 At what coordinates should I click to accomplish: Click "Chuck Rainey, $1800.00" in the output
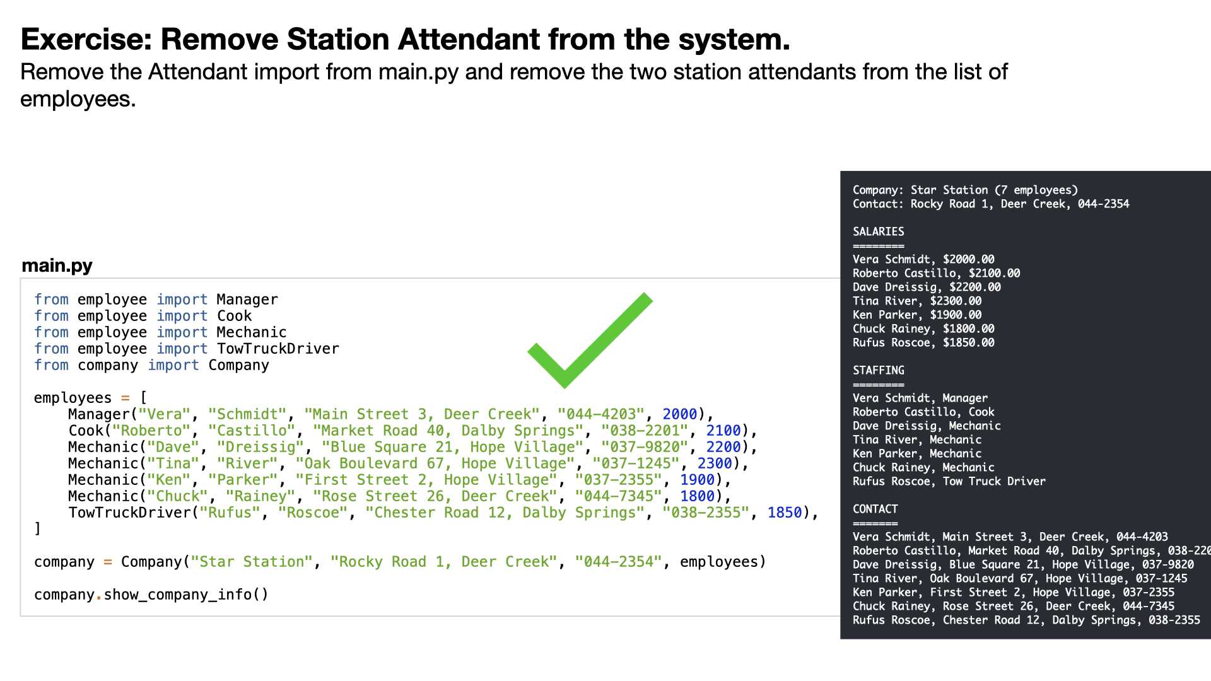[x=923, y=329]
